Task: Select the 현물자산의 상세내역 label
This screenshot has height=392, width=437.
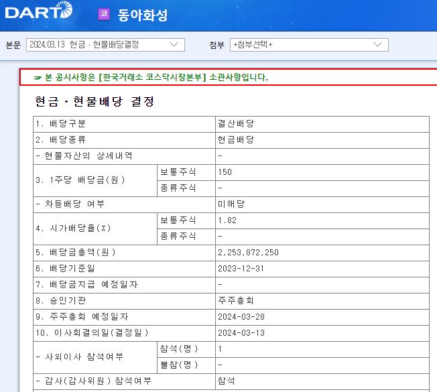Action: (84, 155)
